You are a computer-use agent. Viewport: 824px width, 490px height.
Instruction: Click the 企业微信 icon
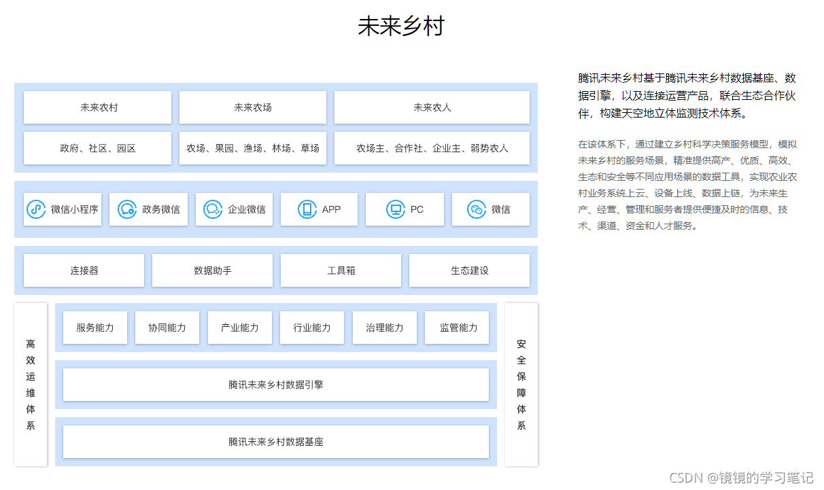point(213,209)
